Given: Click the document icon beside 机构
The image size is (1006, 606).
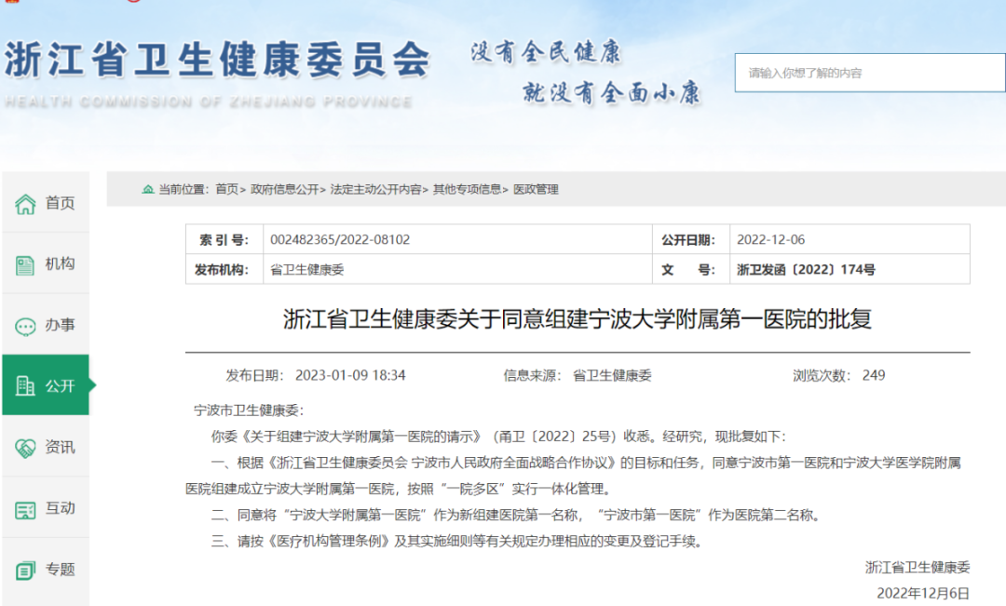Looking at the screenshot, I should click(x=25, y=265).
